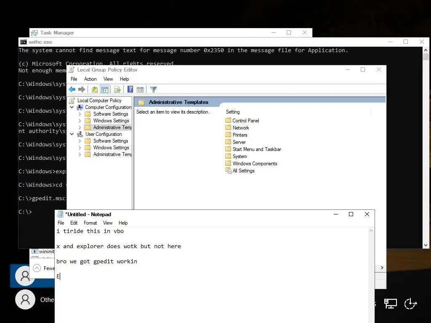
Task: Collapse the Computer Configuration tree node
Action: pyautogui.click(x=72, y=107)
